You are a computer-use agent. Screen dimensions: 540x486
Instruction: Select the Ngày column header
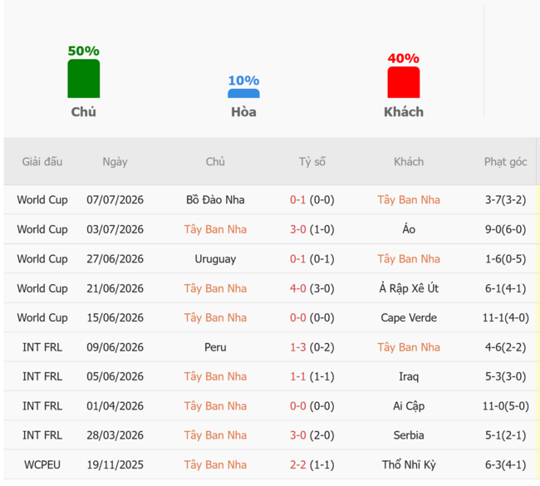115,162
